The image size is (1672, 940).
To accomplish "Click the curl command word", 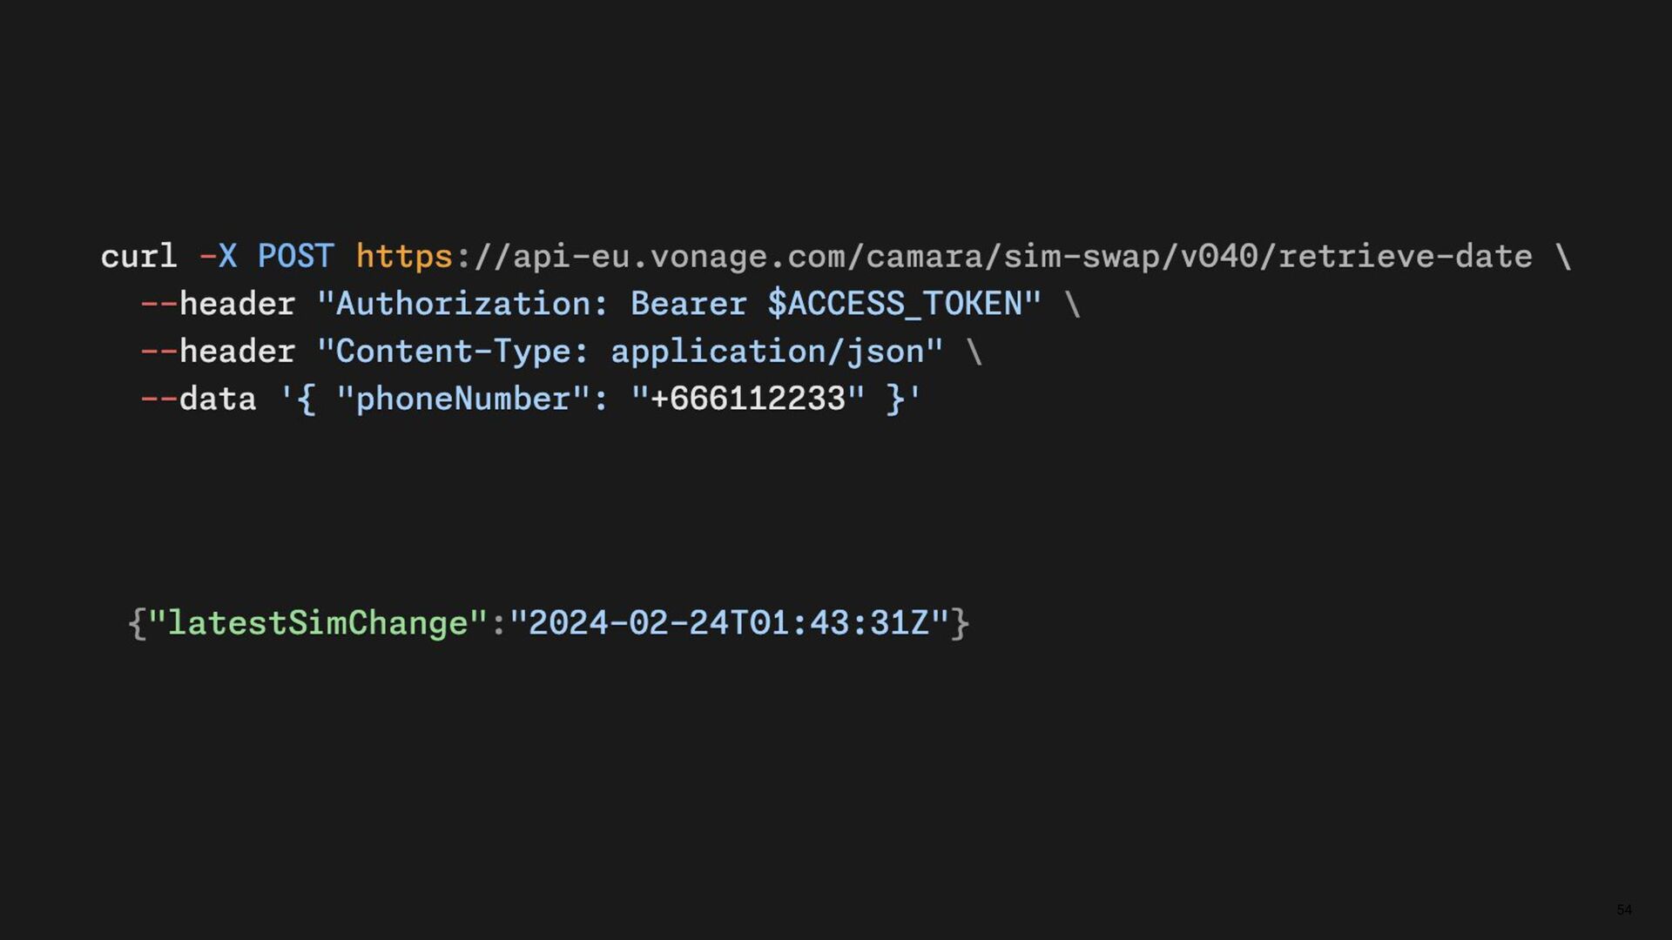I will tap(138, 257).
